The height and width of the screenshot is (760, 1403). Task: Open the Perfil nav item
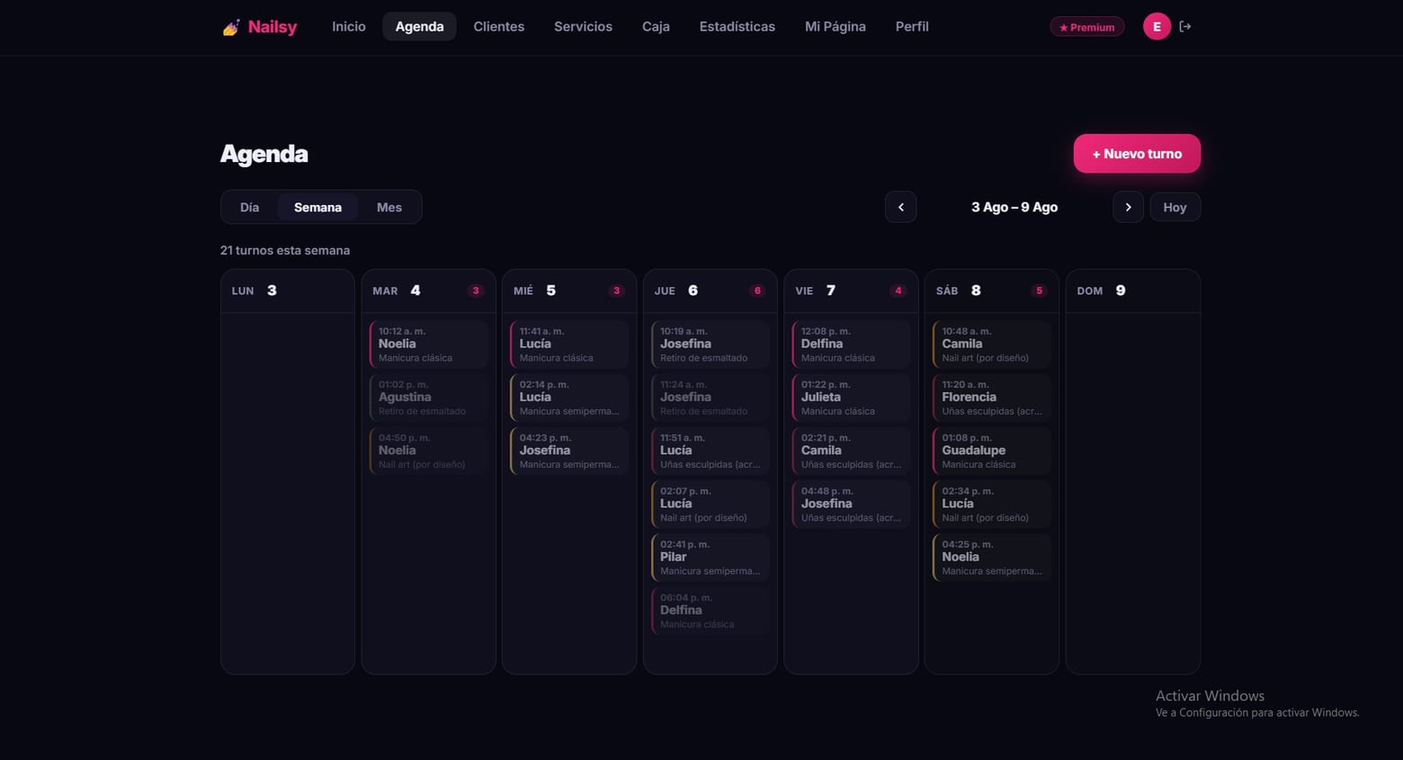[912, 27]
